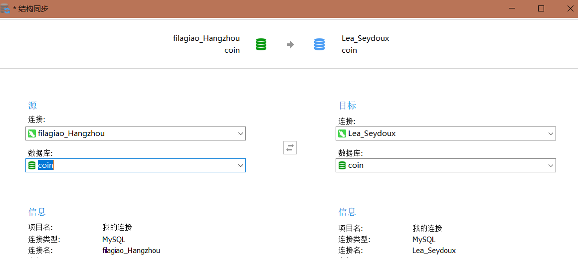Click MySQL icon in source connection field

pos(32,133)
